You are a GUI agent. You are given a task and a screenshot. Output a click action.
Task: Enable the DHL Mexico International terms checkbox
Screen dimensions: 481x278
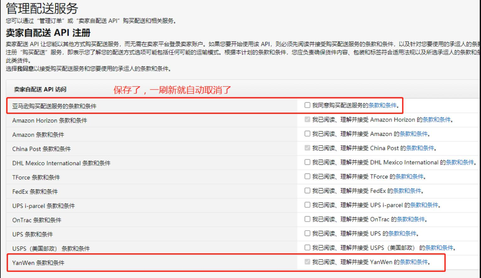(x=307, y=162)
